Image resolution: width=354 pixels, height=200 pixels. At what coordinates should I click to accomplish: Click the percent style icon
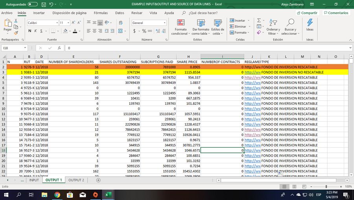pyautogui.click(x=144, y=31)
